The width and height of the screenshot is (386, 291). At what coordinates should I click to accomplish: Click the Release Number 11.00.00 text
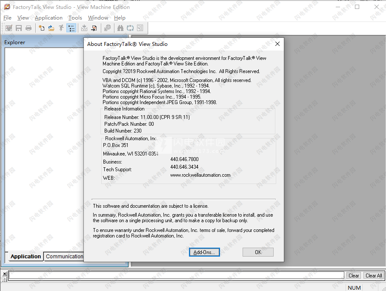coord(147,117)
